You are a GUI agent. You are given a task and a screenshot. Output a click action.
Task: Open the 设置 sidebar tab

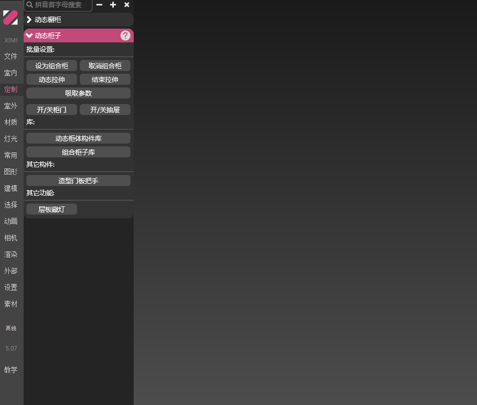pos(11,287)
